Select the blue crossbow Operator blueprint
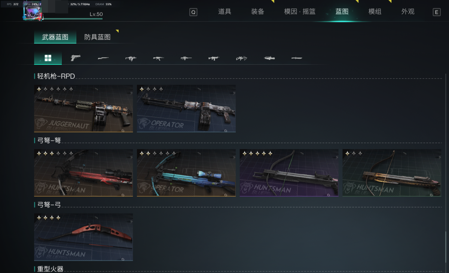449x273 pixels. pos(186,173)
